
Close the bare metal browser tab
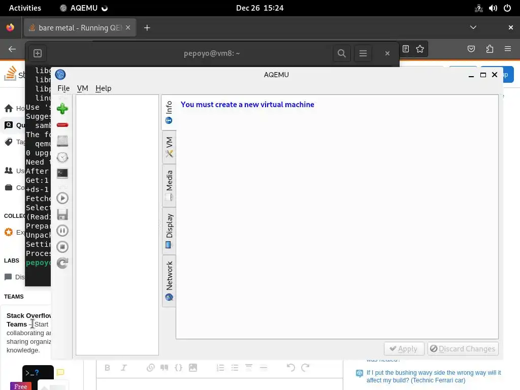pyautogui.click(x=128, y=27)
